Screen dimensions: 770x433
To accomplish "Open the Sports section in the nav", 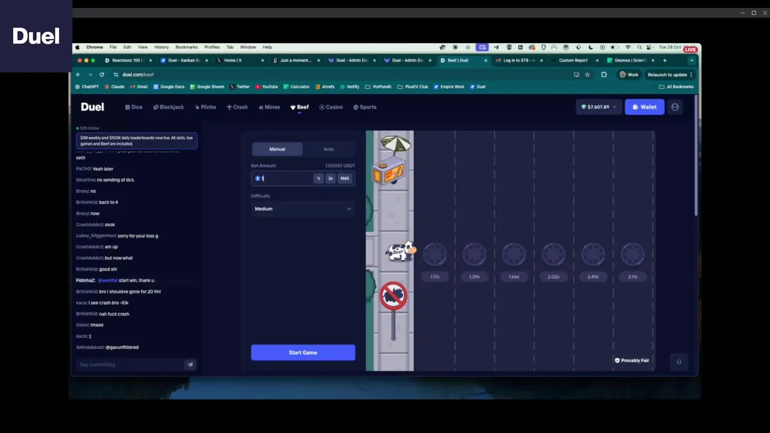I will 365,107.
